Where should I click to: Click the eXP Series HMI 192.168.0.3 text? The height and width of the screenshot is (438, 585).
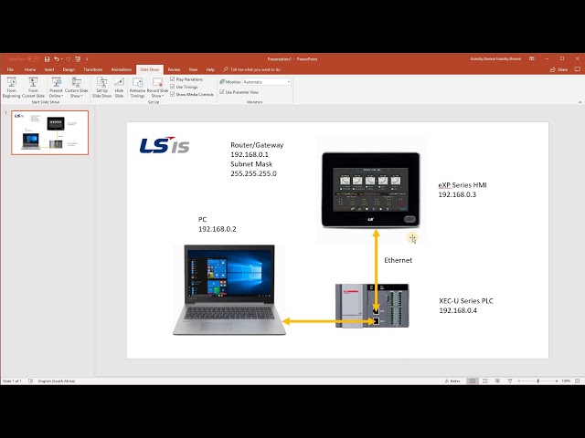[x=463, y=190]
